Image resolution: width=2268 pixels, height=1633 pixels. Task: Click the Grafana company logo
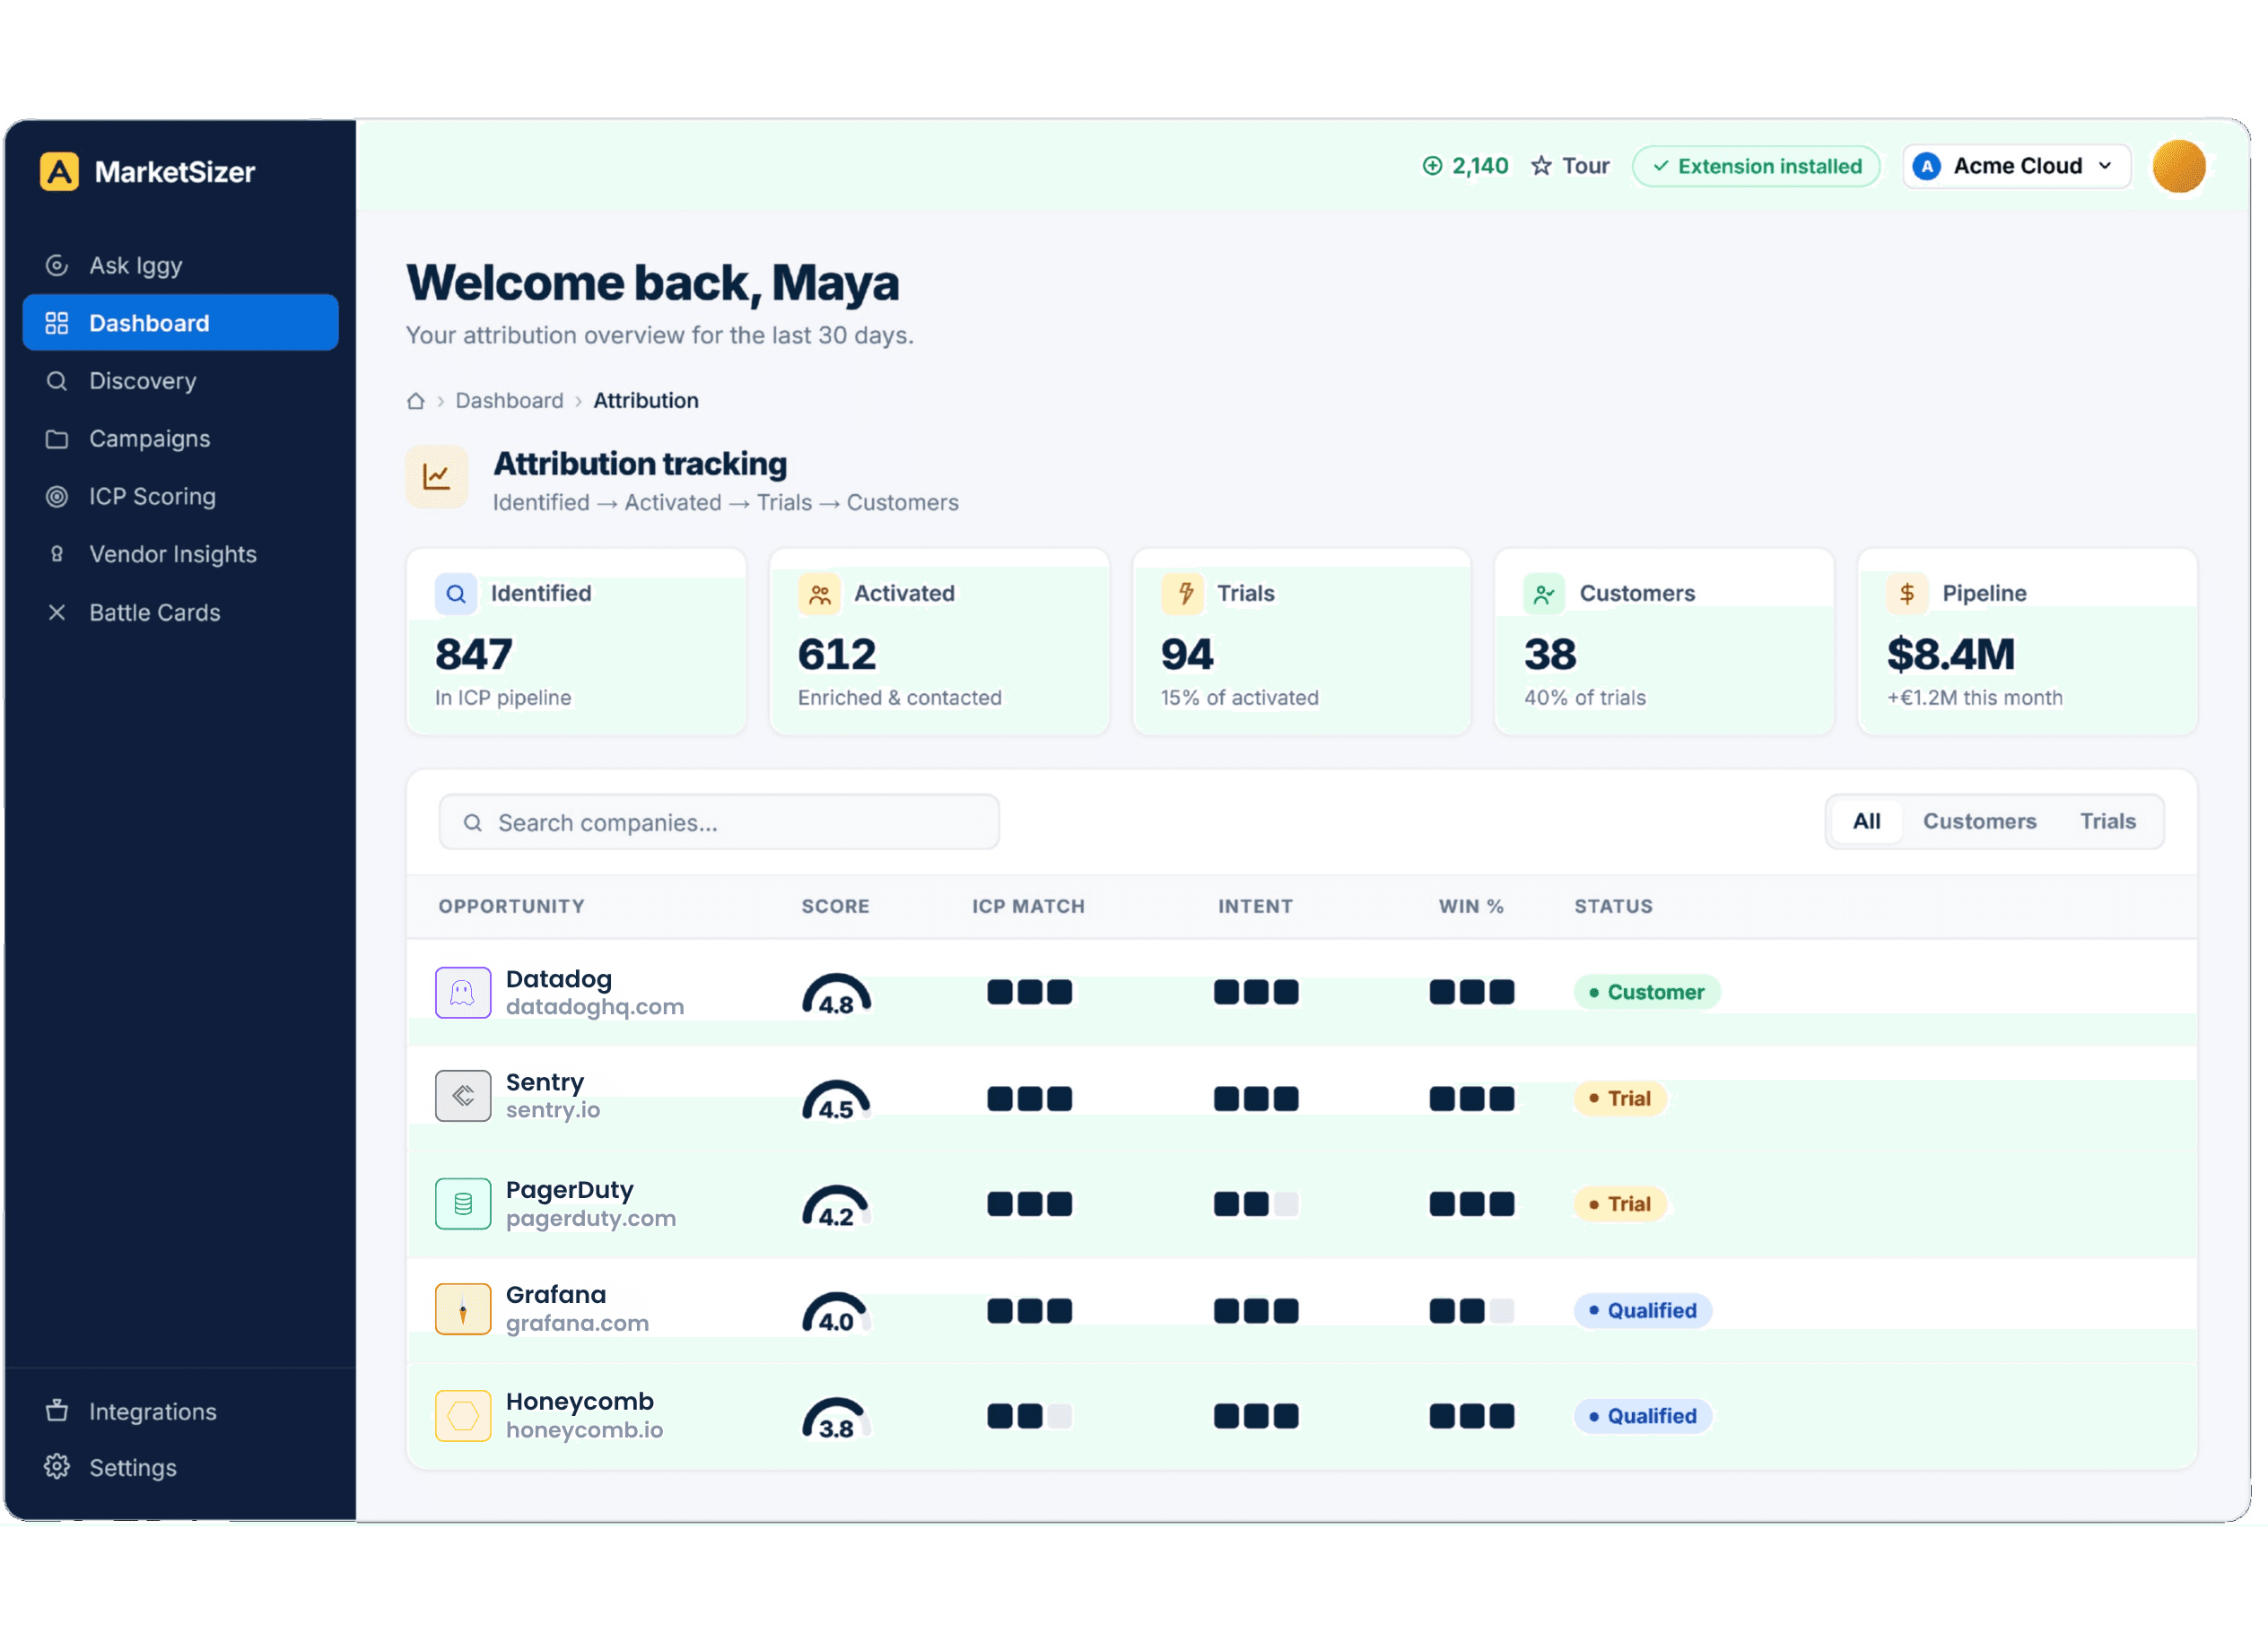[x=463, y=1309]
